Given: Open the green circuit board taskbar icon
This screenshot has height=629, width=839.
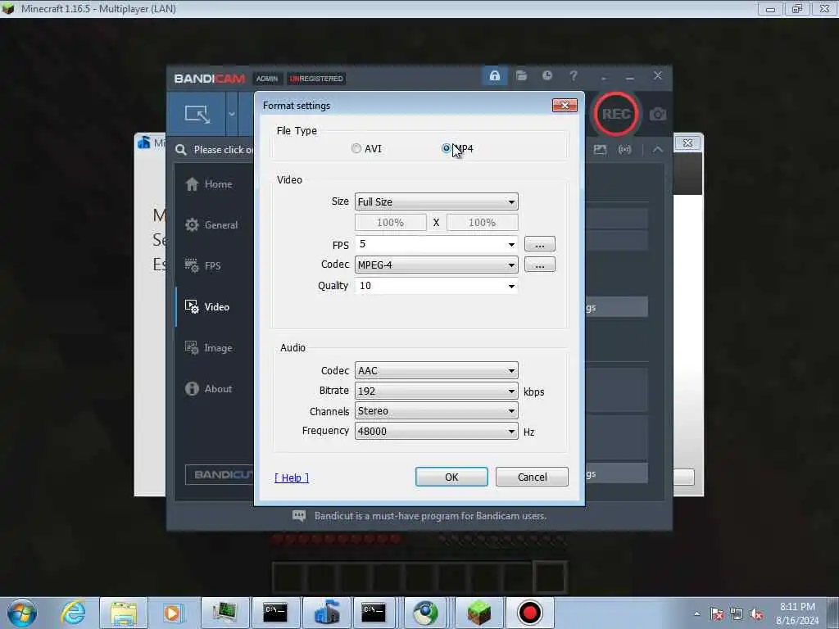Looking at the screenshot, I should point(224,613).
